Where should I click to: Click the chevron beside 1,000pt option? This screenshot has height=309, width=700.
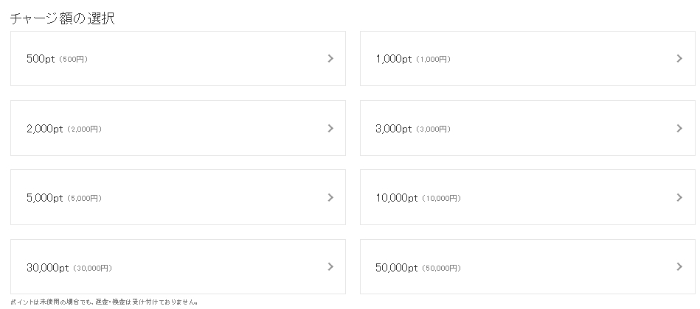(679, 59)
